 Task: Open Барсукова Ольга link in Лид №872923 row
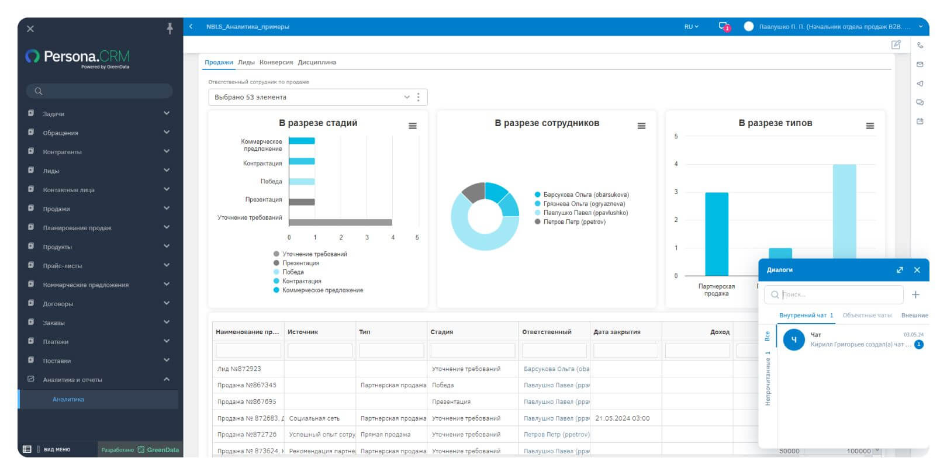tap(557, 369)
